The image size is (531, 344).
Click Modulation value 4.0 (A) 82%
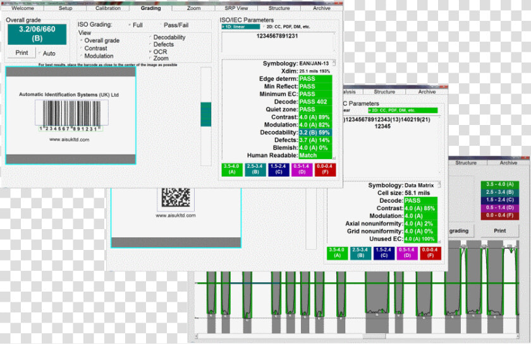315,125
